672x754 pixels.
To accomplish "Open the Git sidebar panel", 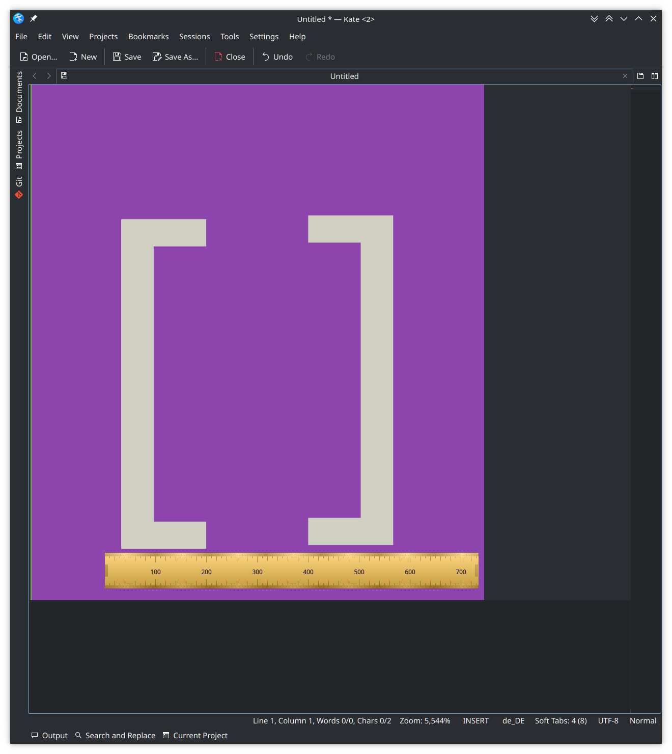I will coord(19,183).
